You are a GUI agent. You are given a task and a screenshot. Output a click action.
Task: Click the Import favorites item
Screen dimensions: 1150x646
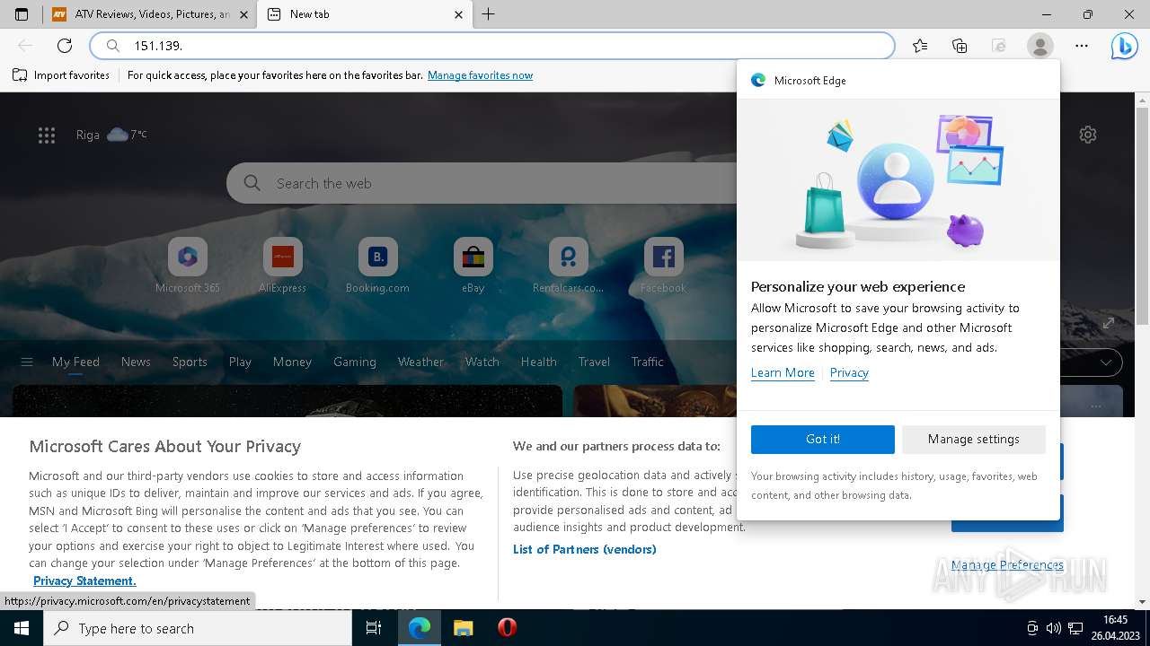coord(61,75)
